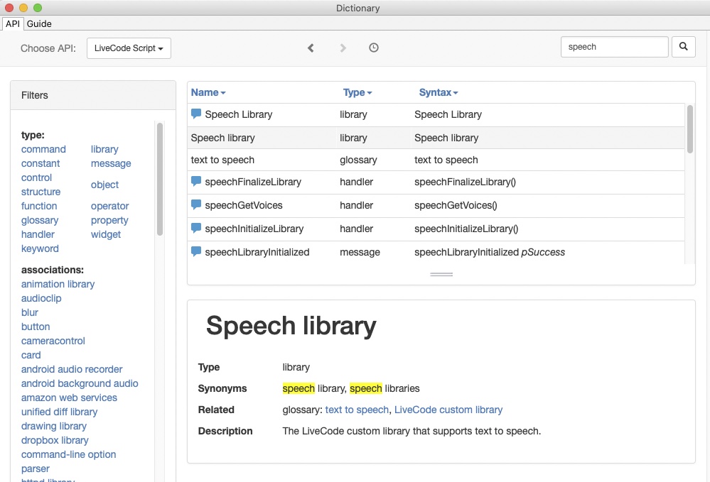The height and width of the screenshot is (482, 710).
Task: Open the LiveCode custom library link
Action: [448, 410]
